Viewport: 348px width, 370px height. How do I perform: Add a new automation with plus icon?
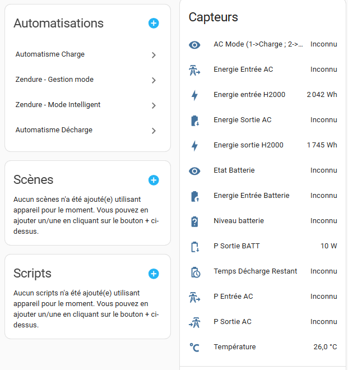click(154, 23)
